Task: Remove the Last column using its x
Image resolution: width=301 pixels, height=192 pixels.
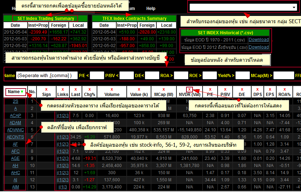Action: (76, 89)
